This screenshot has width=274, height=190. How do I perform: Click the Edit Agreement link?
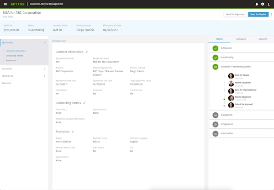pos(59,41)
